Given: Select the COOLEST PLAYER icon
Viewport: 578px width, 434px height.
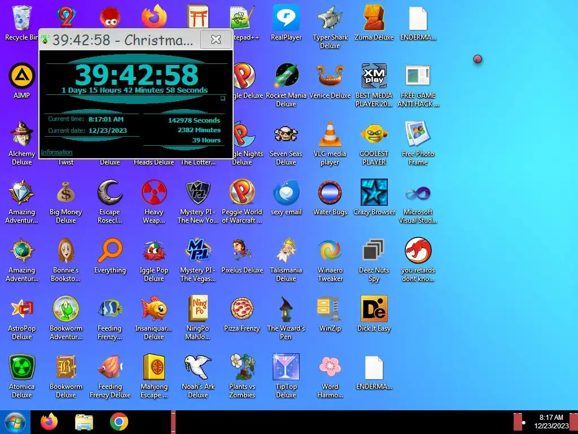Looking at the screenshot, I should point(374,133).
